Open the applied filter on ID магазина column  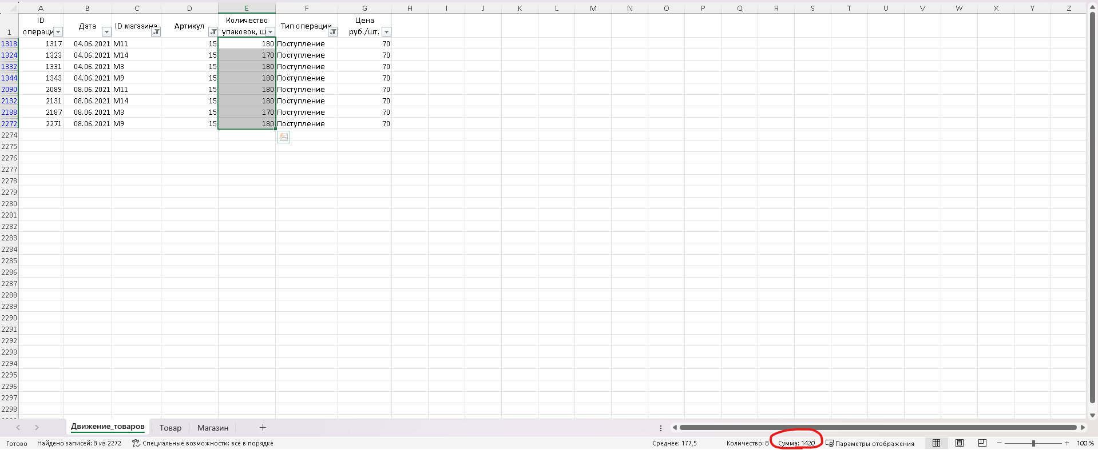(156, 32)
